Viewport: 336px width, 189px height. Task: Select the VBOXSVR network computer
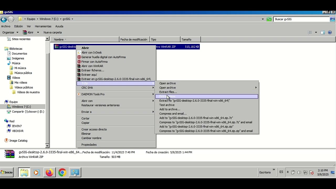tap(18, 131)
